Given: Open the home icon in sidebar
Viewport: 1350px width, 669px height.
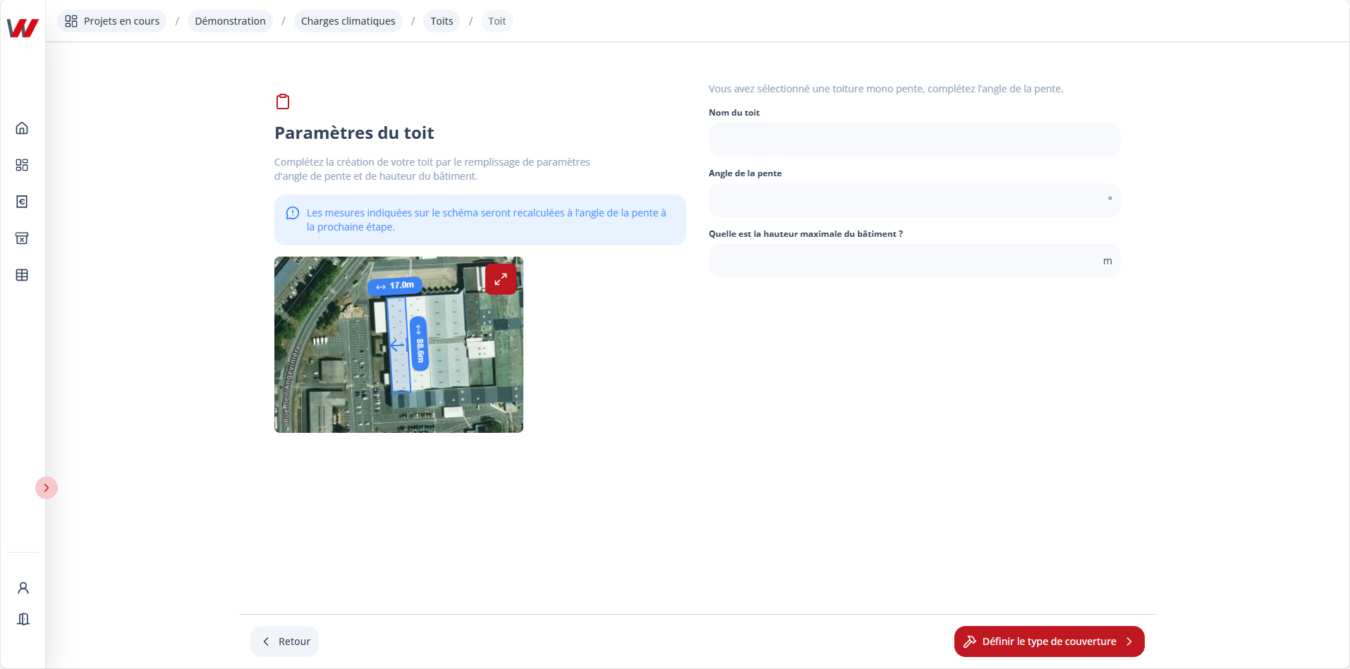Looking at the screenshot, I should click(22, 128).
